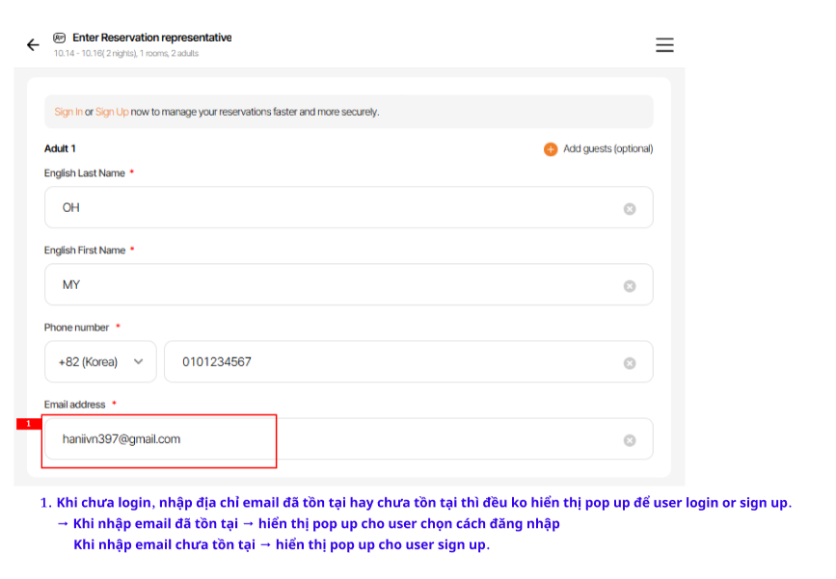Clear the phone number field

click(x=630, y=363)
